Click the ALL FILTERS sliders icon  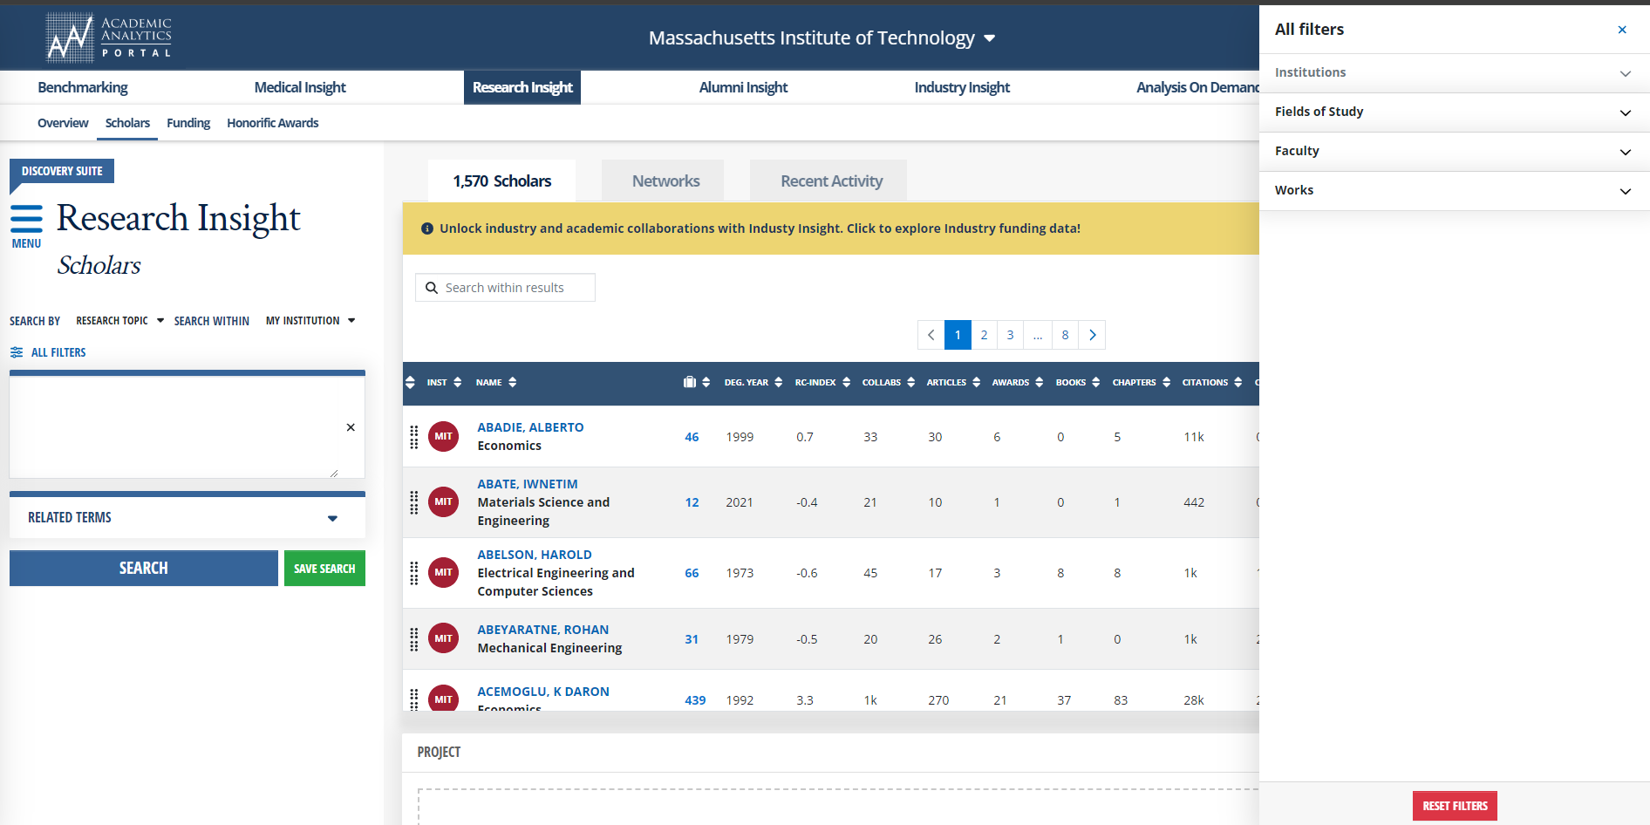click(x=17, y=352)
